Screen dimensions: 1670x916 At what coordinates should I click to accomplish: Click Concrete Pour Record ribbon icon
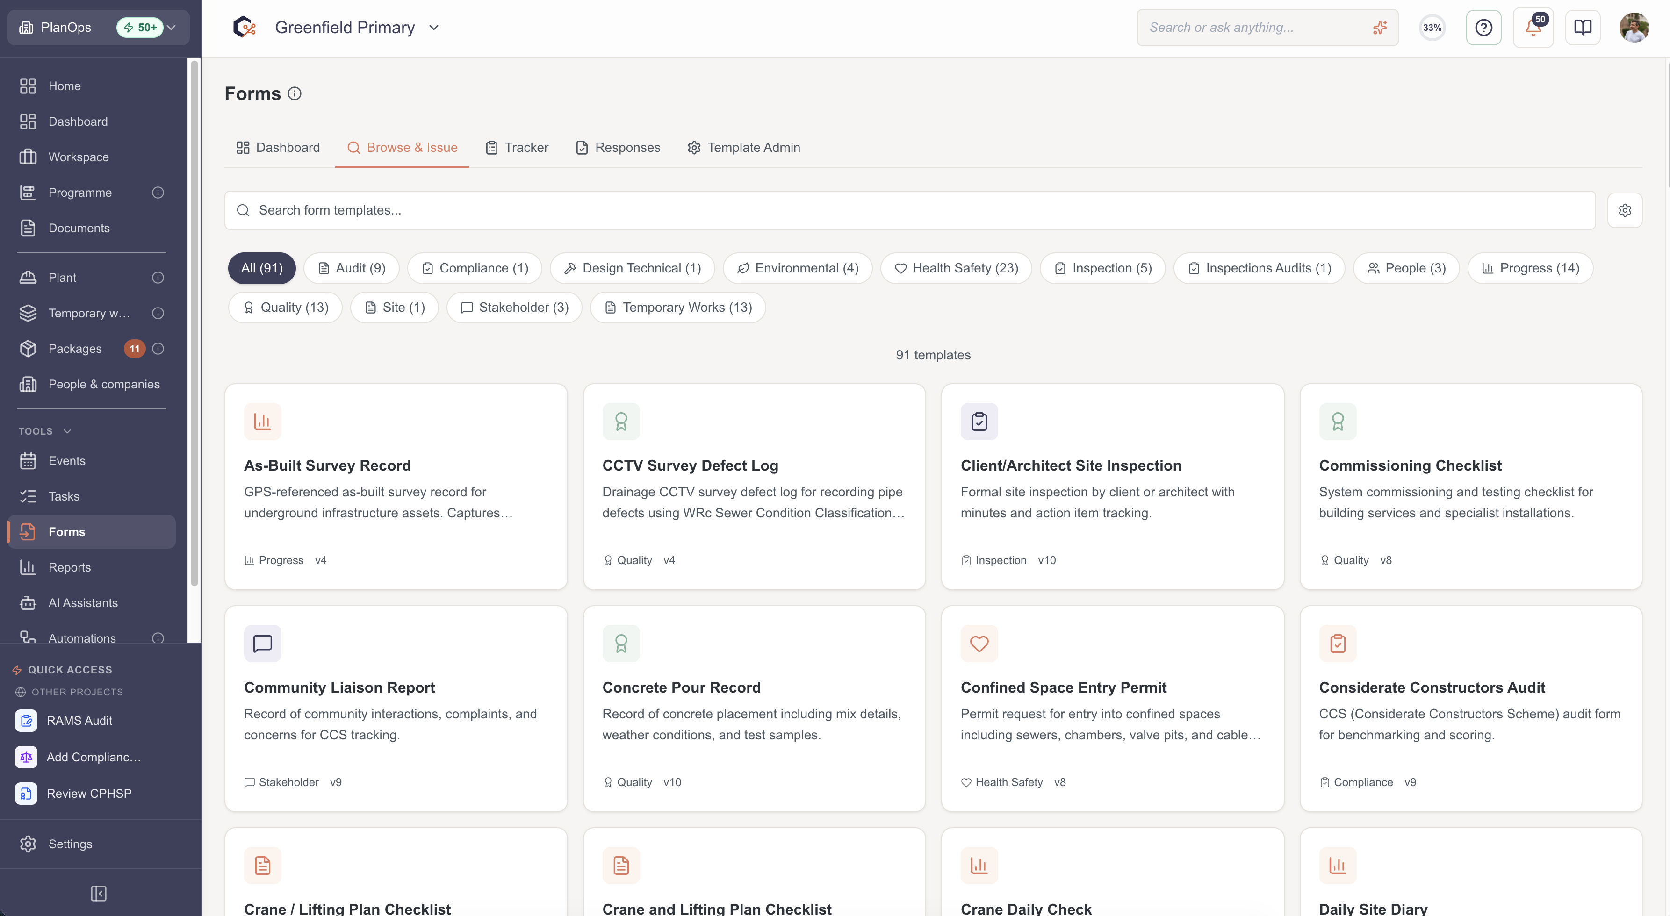click(x=621, y=643)
